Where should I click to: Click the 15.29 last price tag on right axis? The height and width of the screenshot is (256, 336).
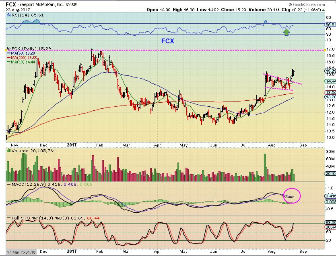(330, 71)
